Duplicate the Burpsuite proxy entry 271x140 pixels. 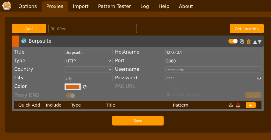242,41
